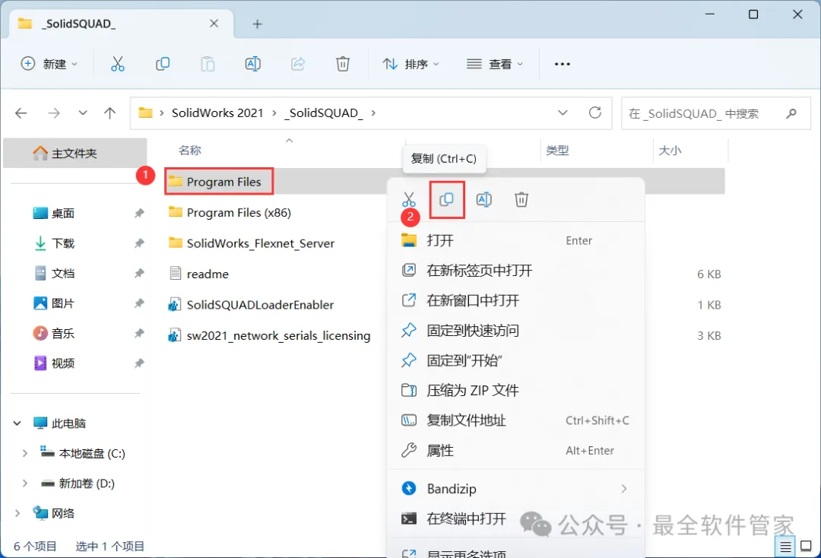Click the context menu Cut icon

click(x=409, y=199)
